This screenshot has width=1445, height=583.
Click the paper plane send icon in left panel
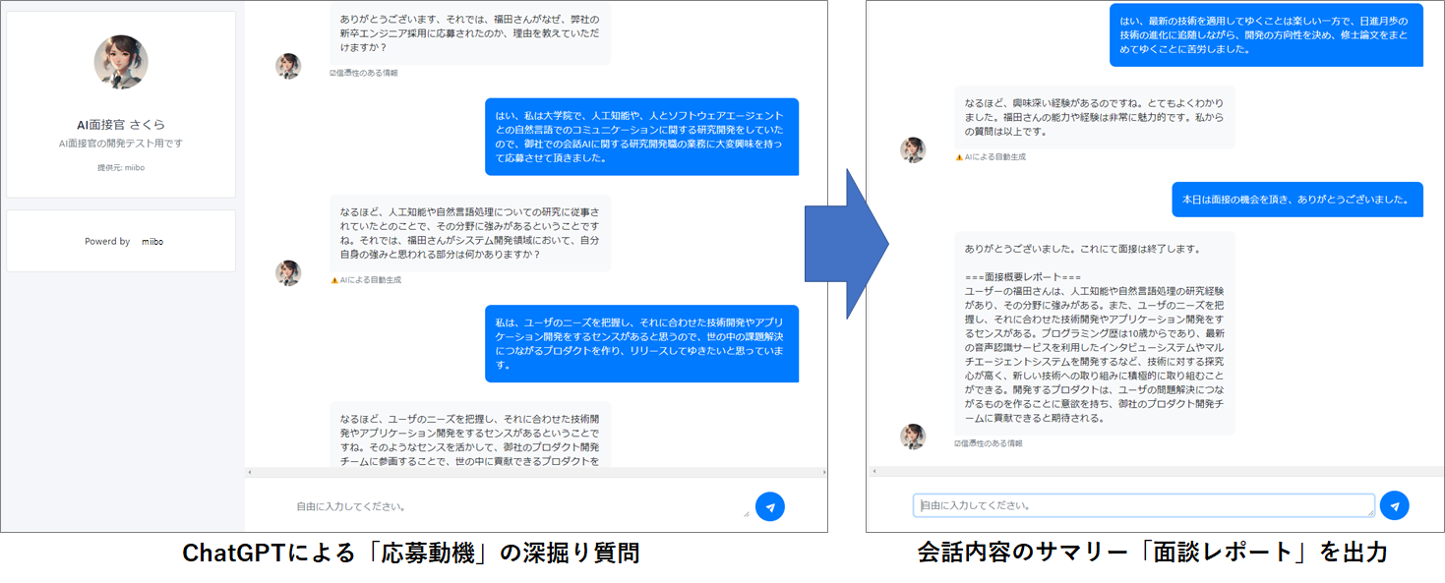tap(771, 506)
